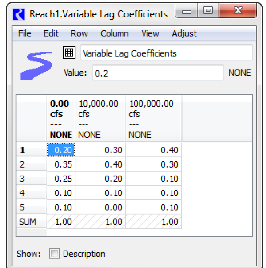This screenshot has height=268, width=266.
Task: Open the Adjust menu
Action: 184,33
